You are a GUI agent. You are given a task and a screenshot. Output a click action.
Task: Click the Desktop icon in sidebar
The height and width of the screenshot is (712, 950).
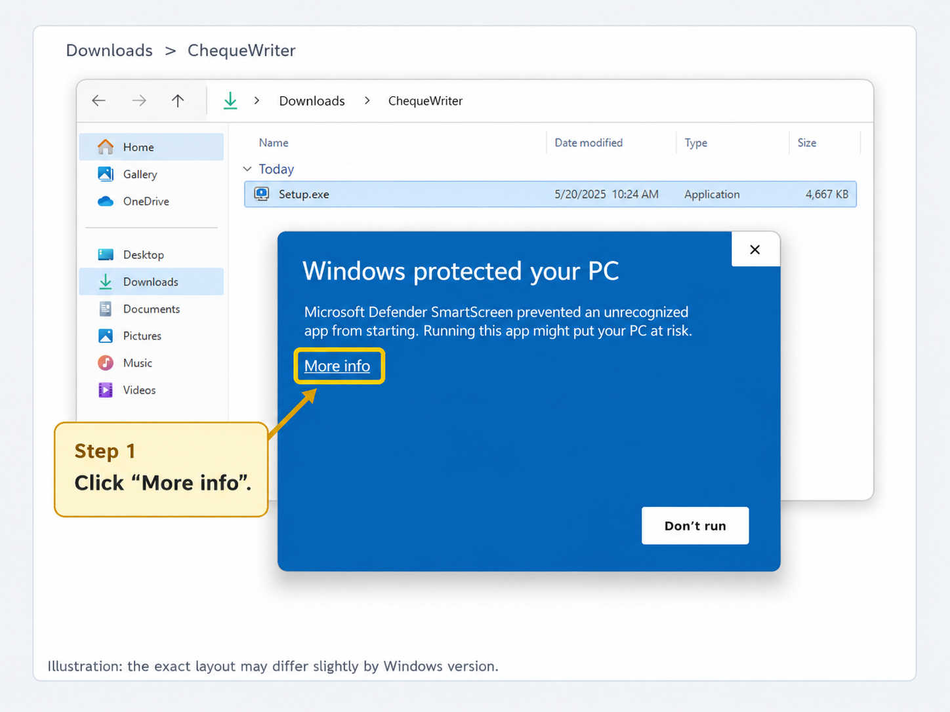point(106,254)
